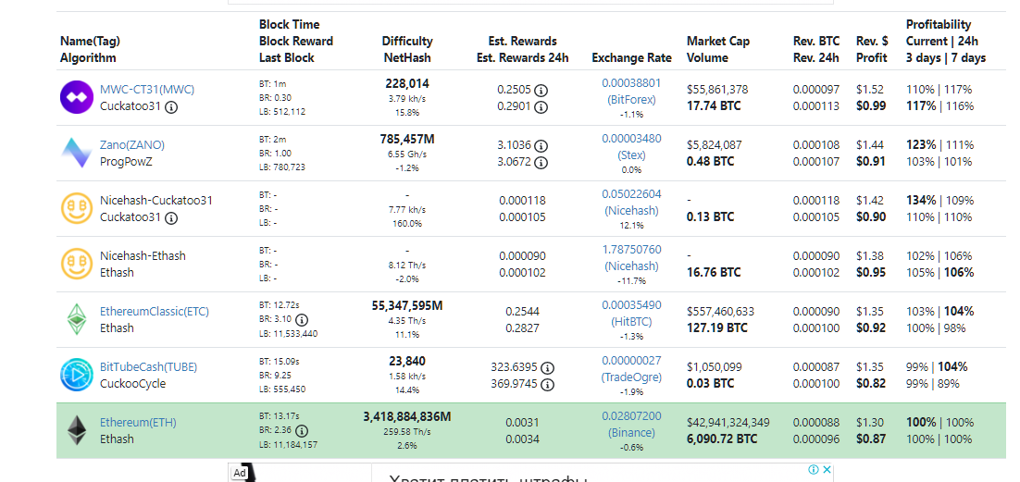This screenshot has height=482, width=1020.
Task: Open the Binance exchange link
Action: click(x=631, y=433)
